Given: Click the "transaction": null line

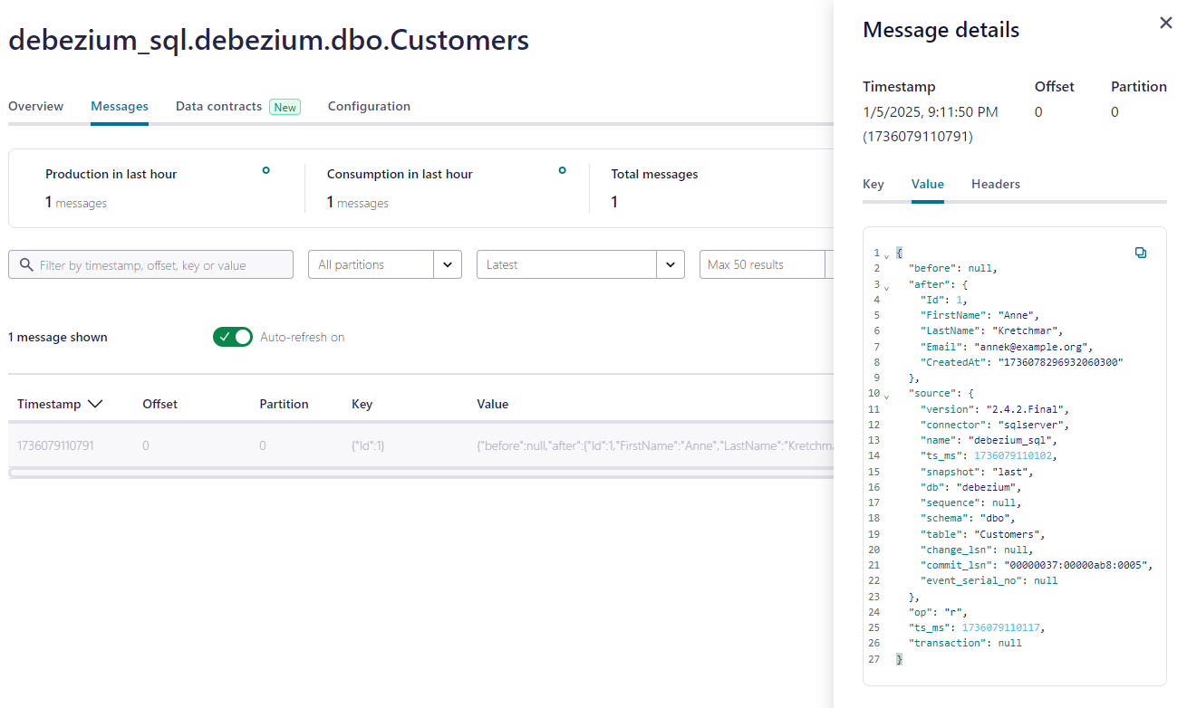Looking at the screenshot, I should click(965, 642).
